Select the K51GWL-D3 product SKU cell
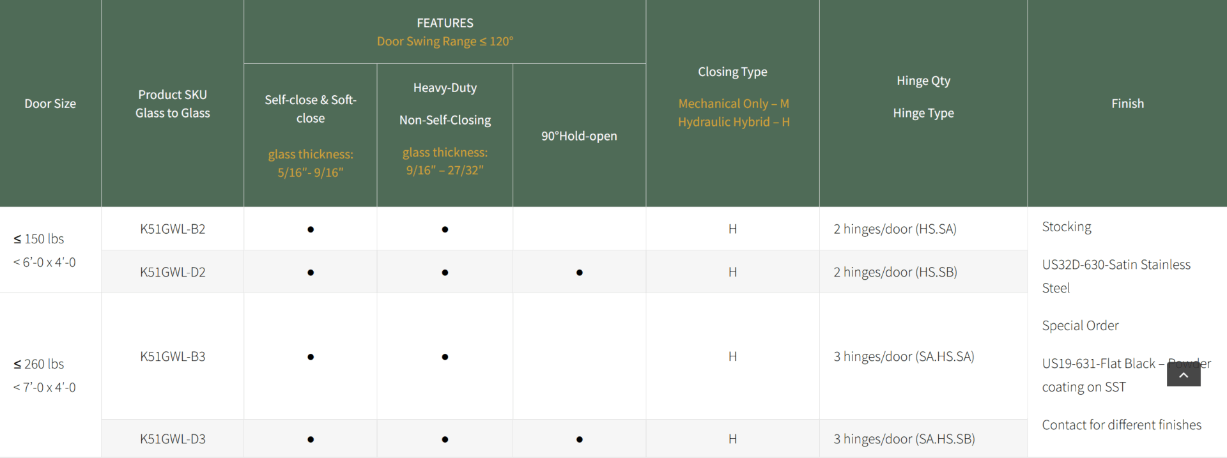 pos(173,439)
